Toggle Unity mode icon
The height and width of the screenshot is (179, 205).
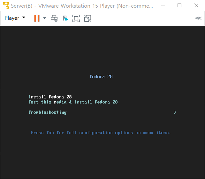[87, 18]
